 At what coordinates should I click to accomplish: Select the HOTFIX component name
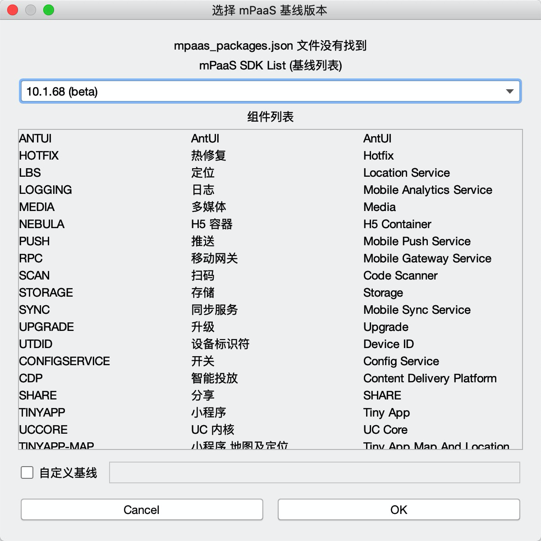[x=39, y=156]
